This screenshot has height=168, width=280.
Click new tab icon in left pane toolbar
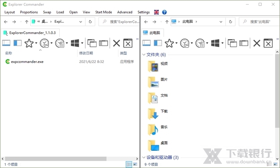click(104, 43)
